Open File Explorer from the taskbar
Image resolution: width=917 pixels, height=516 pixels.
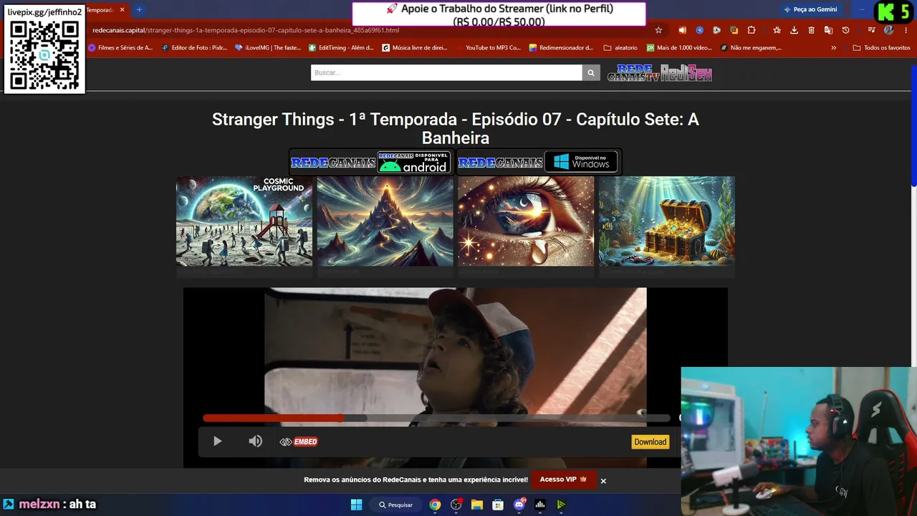click(477, 505)
